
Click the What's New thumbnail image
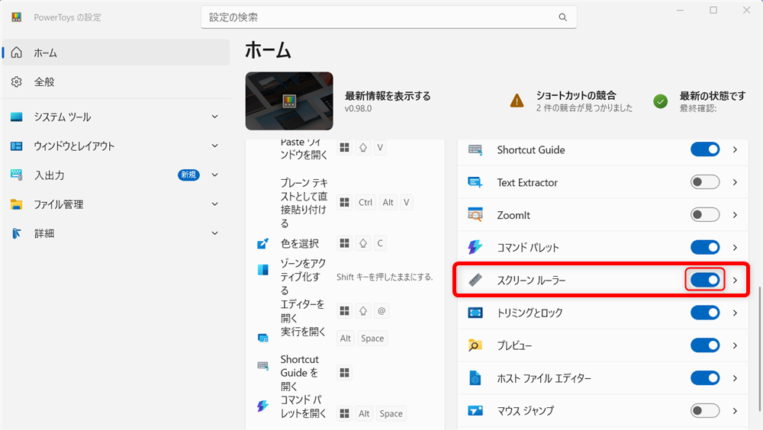pos(289,101)
